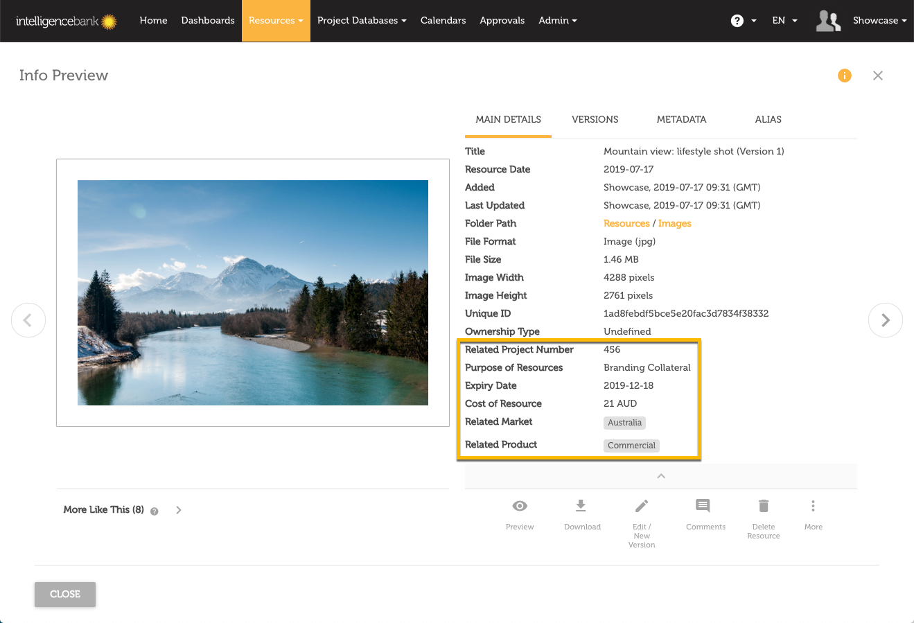The image size is (914, 623).
Task: Open the Resources dropdown menu
Action: tap(276, 21)
